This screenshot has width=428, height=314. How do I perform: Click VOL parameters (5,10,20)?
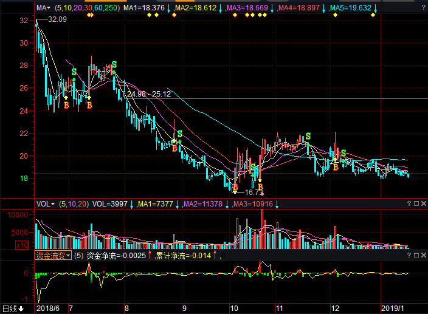click(x=74, y=204)
